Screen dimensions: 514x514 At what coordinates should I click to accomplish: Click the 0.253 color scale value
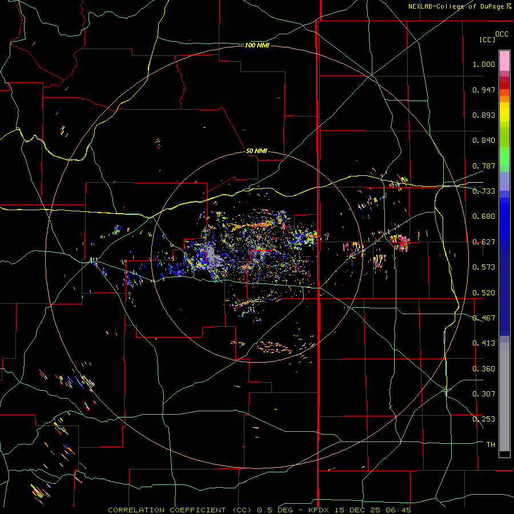click(484, 419)
